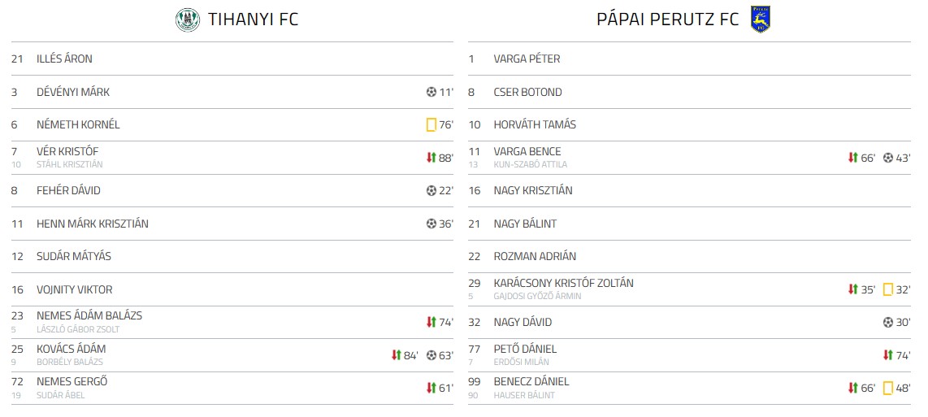Image resolution: width=928 pixels, height=417 pixels.
Task: Click the Pápai Perutz FC club crest
Action: [x=761, y=20]
